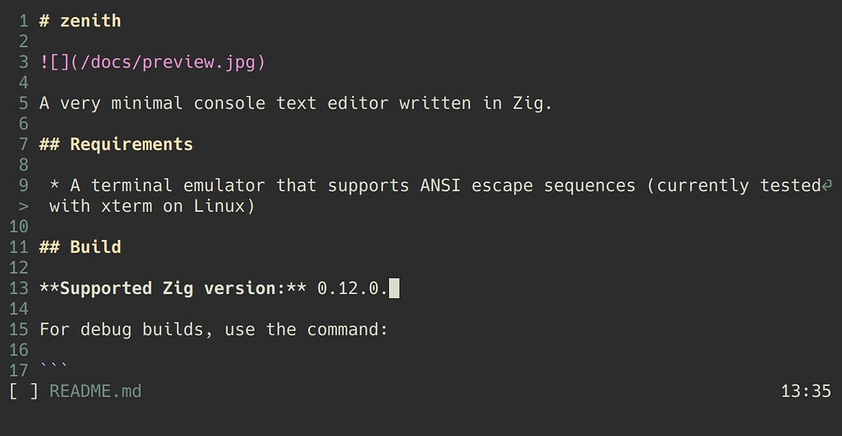Screen dimensions: 842x436
Task: Click the word 'Zig.' on line 5
Action: (x=532, y=103)
